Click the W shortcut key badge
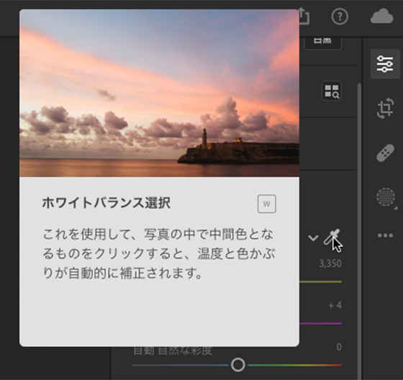Viewport: 403px width, 380px height. 267,204
